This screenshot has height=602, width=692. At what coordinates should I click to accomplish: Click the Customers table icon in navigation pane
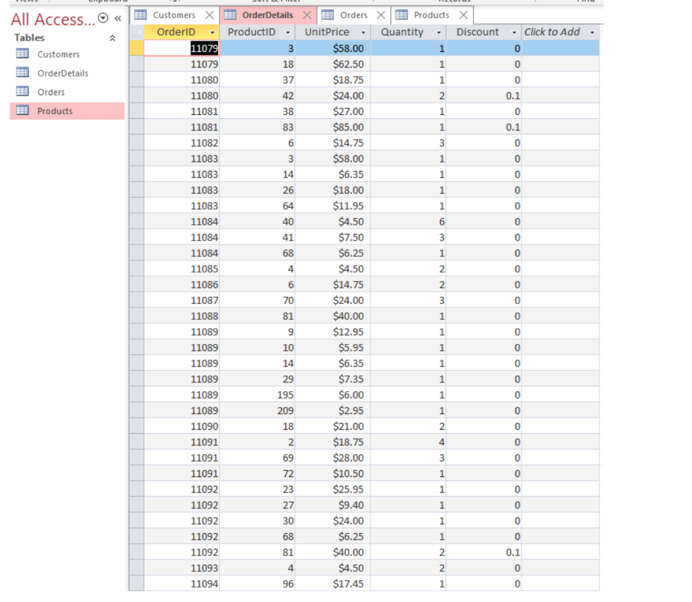[x=22, y=54]
